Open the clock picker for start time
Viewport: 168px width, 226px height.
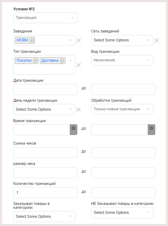[73, 130]
